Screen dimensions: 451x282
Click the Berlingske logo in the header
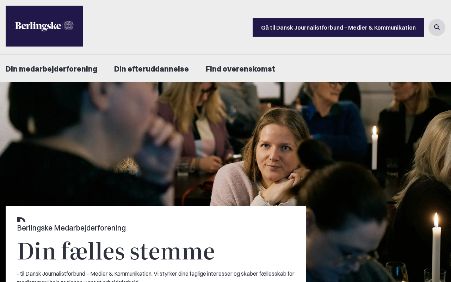(44, 26)
